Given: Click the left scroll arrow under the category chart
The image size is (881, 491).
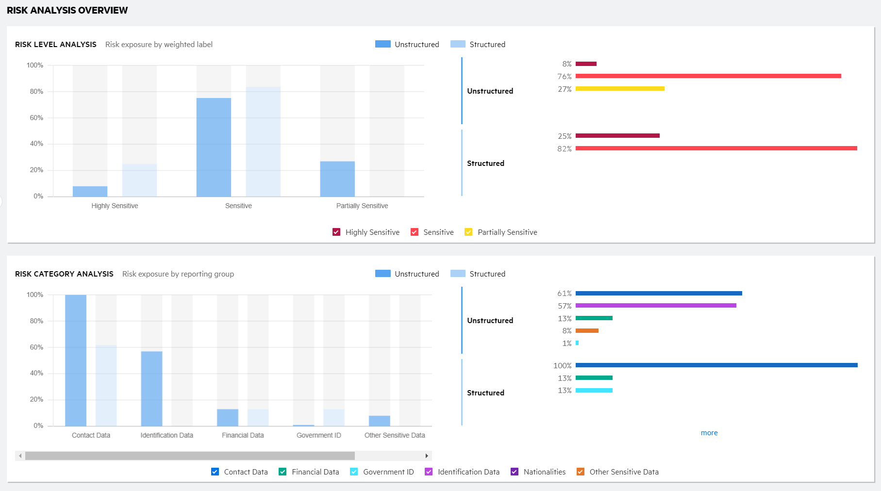Looking at the screenshot, I should (19, 456).
